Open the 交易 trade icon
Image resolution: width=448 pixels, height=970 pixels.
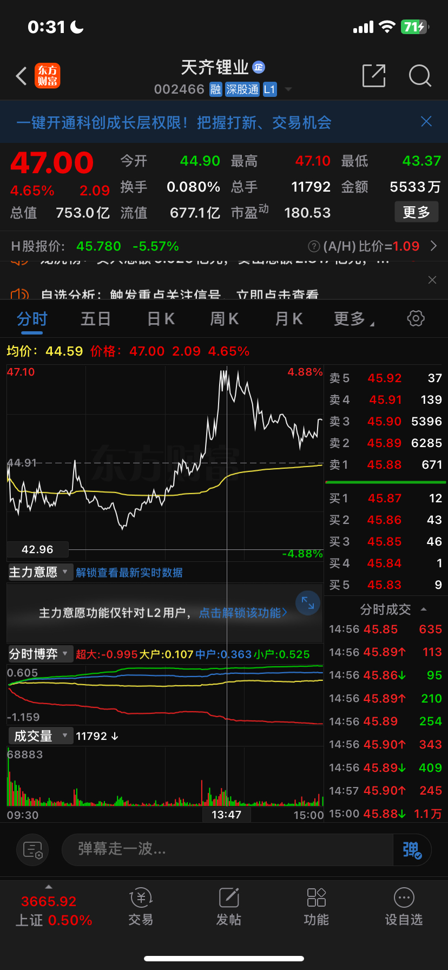(141, 907)
